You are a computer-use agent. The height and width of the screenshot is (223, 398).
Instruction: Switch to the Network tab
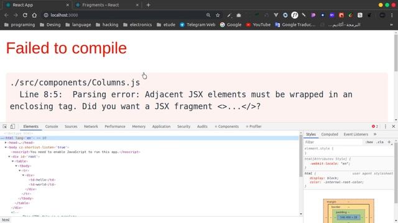coord(91,126)
